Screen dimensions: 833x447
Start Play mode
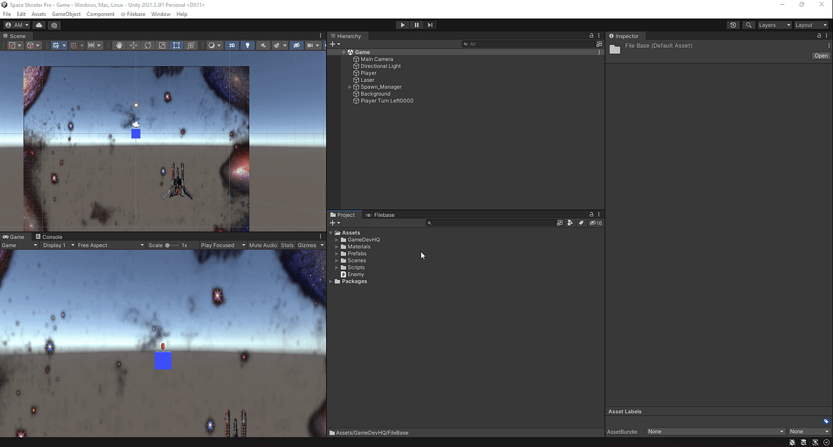pyautogui.click(x=403, y=25)
